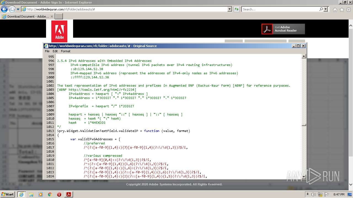This screenshot has height=198, width=353.
Task: Expand the address bar autocomplete dropdown
Action: [x=230, y=9]
